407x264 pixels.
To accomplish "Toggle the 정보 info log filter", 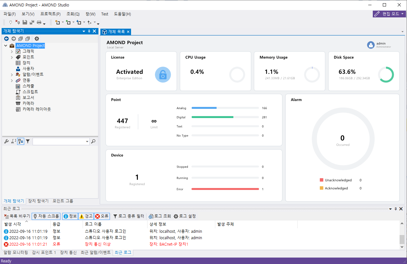I will (x=70, y=216).
